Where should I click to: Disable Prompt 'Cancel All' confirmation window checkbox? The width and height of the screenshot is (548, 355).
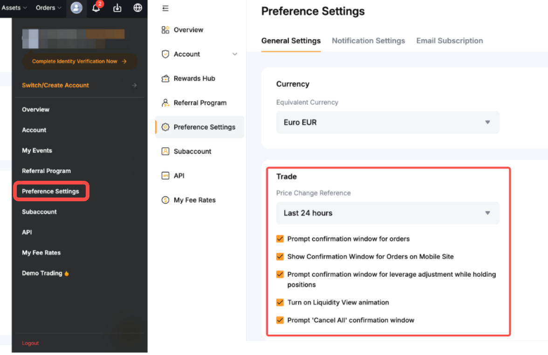[280, 320]
